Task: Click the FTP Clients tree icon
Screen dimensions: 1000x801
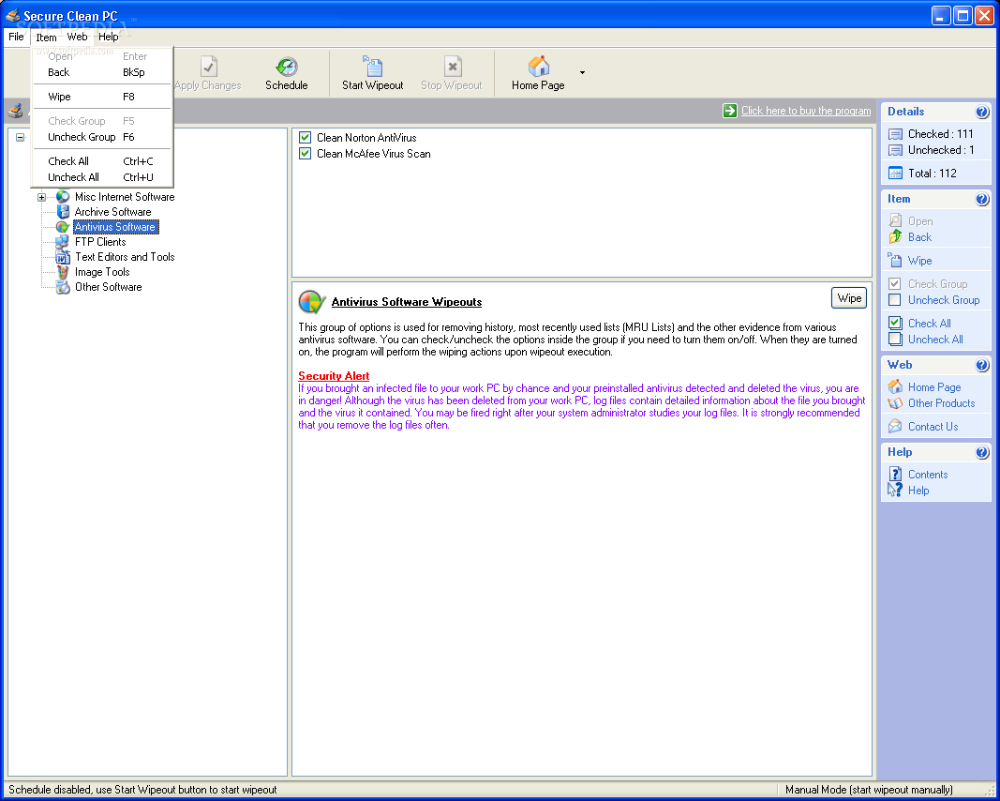Action: click(63, 242)
